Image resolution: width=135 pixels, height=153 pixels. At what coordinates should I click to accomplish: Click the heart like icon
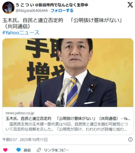[5, 150]
